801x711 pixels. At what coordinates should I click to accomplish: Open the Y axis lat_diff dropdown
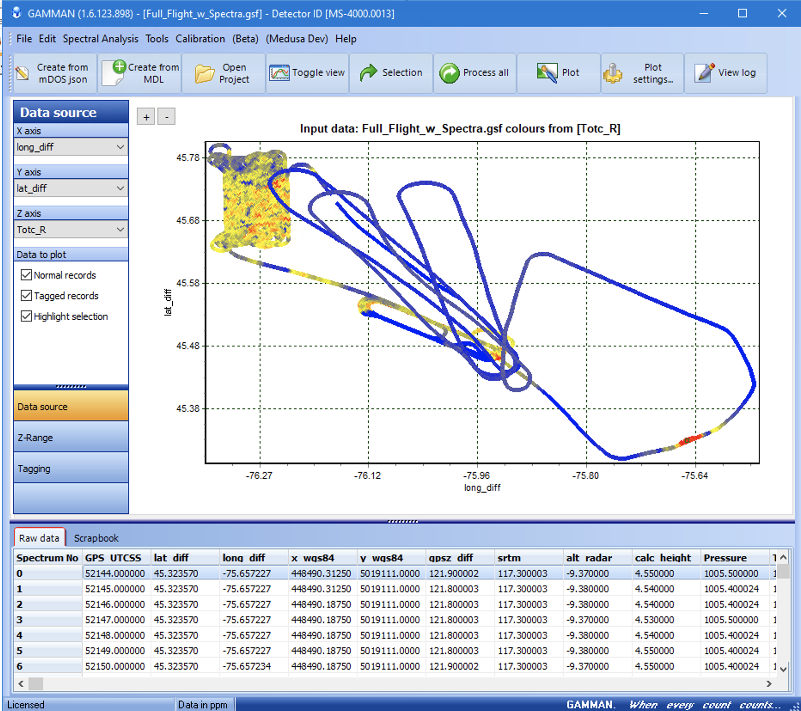coord(120,188)
